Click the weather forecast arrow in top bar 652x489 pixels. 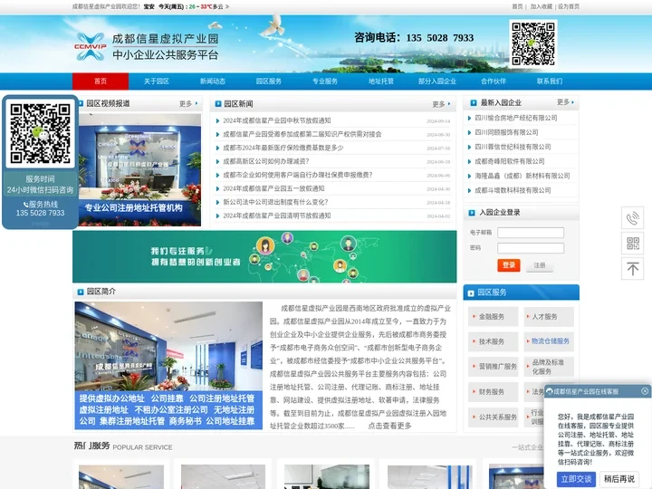[x=227, y=6]
